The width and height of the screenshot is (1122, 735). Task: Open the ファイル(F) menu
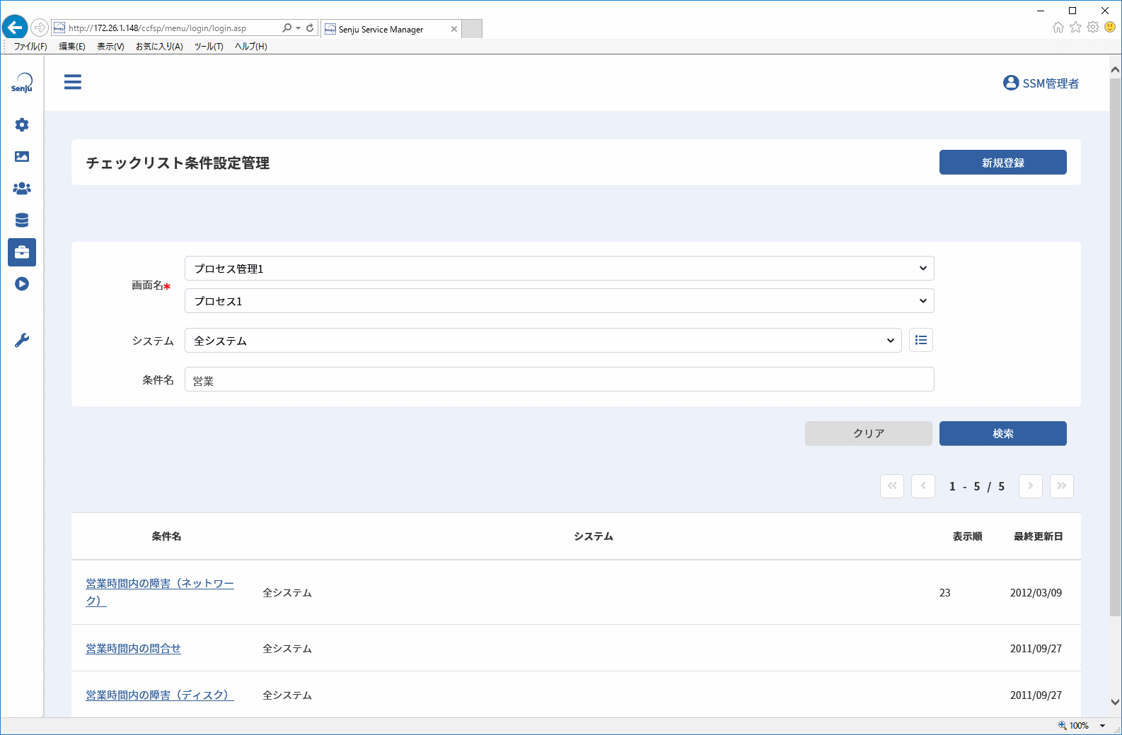pos(30,47)
